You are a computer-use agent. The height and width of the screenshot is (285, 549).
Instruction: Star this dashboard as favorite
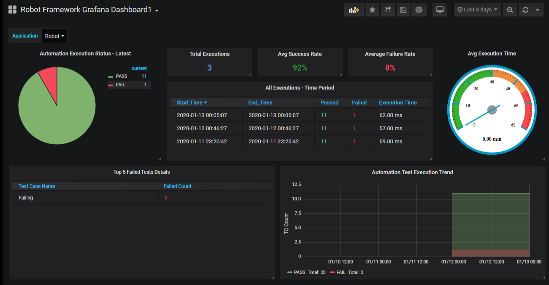click(x=372, y=10)
